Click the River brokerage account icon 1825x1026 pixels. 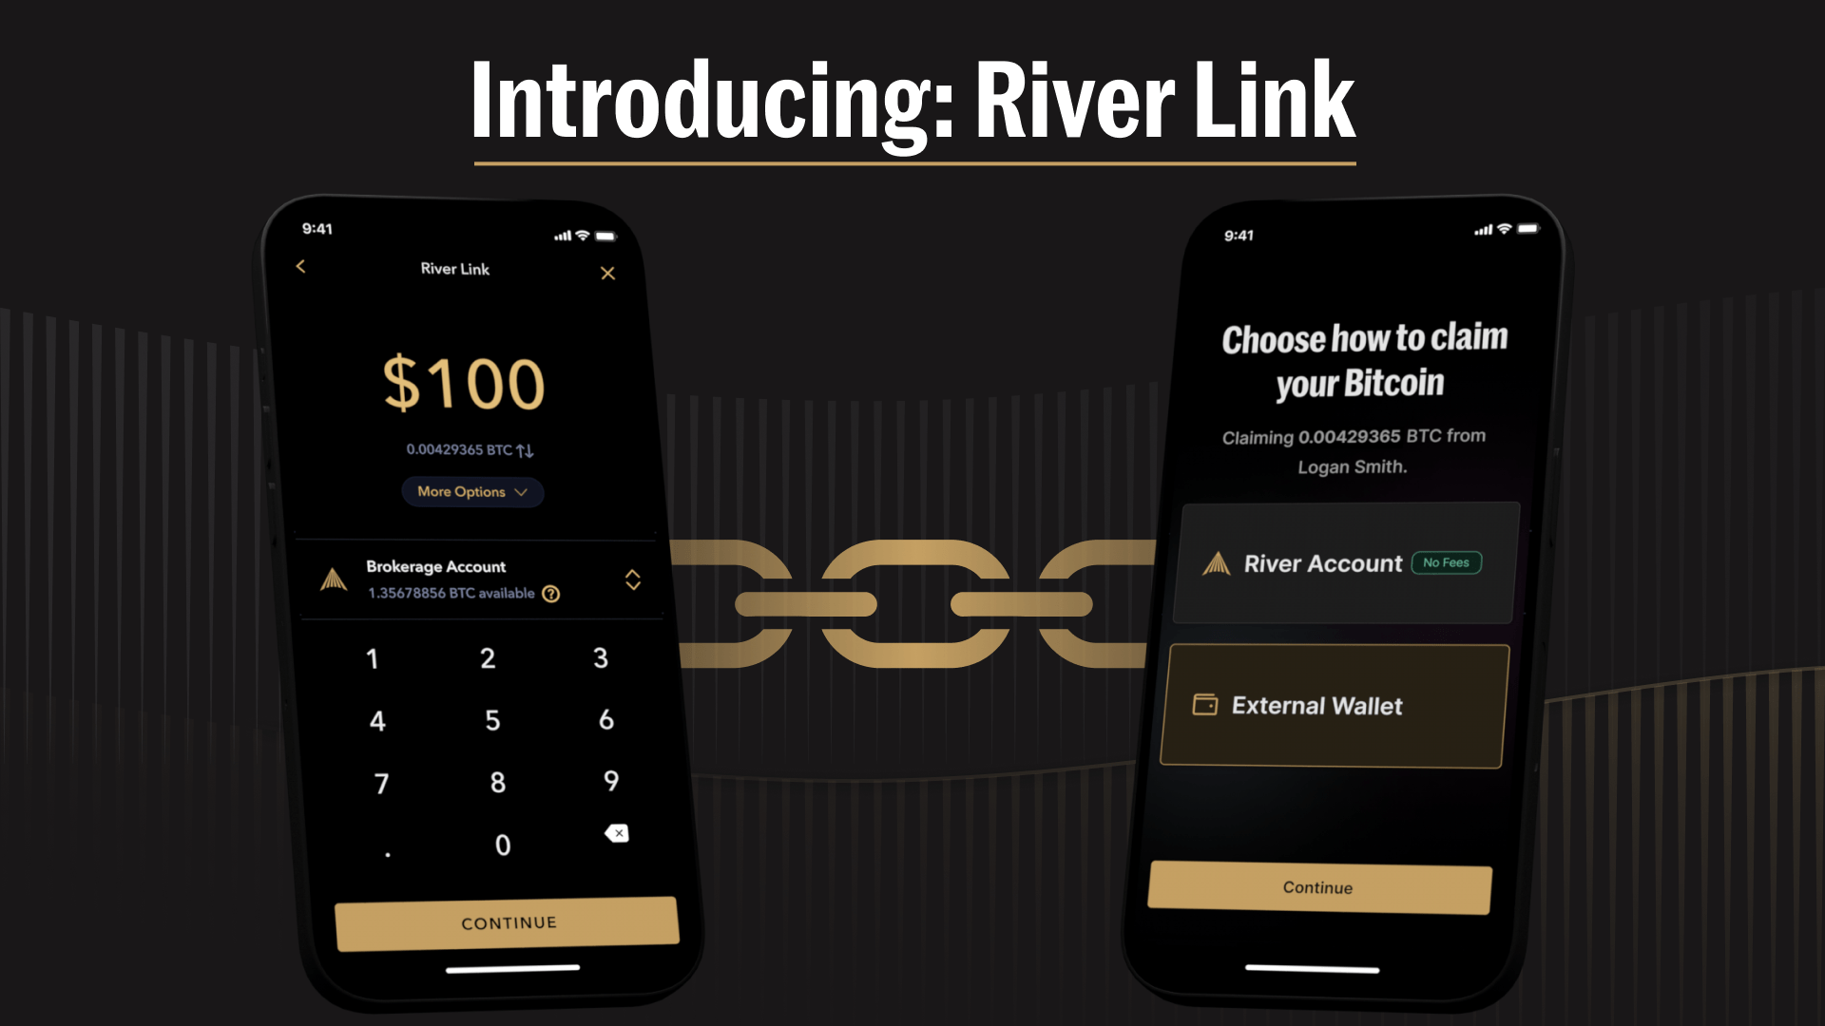click(330, 578)
